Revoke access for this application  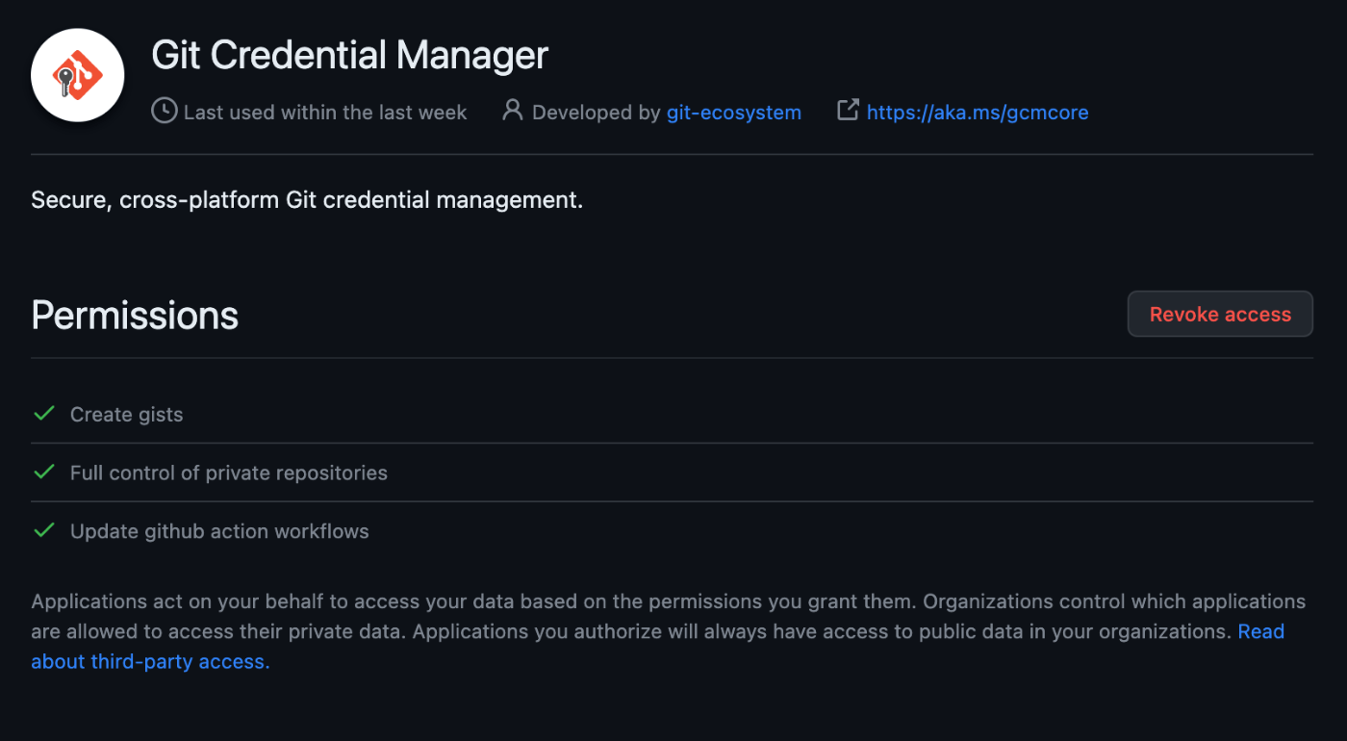coord(1220,314)
